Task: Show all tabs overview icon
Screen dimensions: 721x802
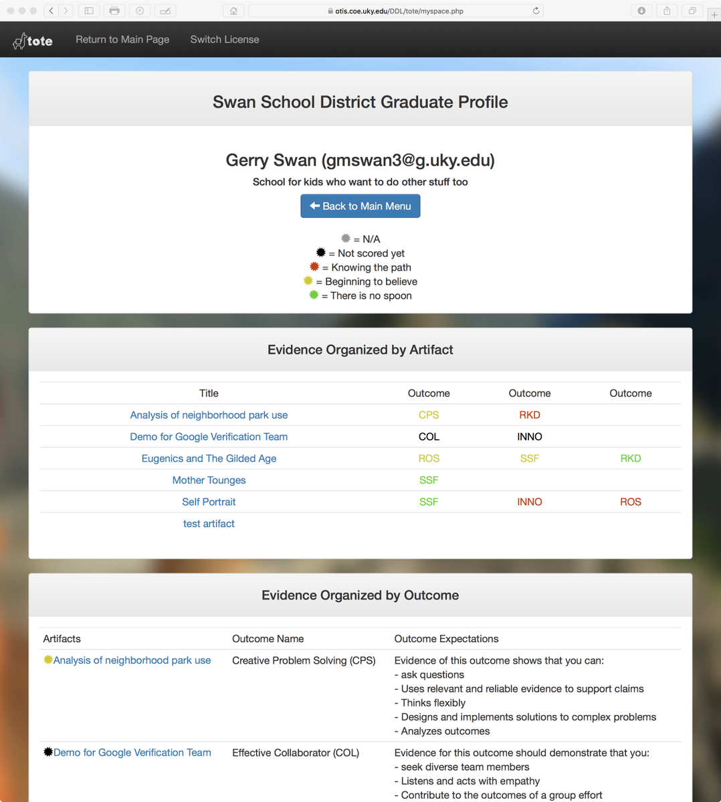Action: pyautogui.click(x=692, y=11)
